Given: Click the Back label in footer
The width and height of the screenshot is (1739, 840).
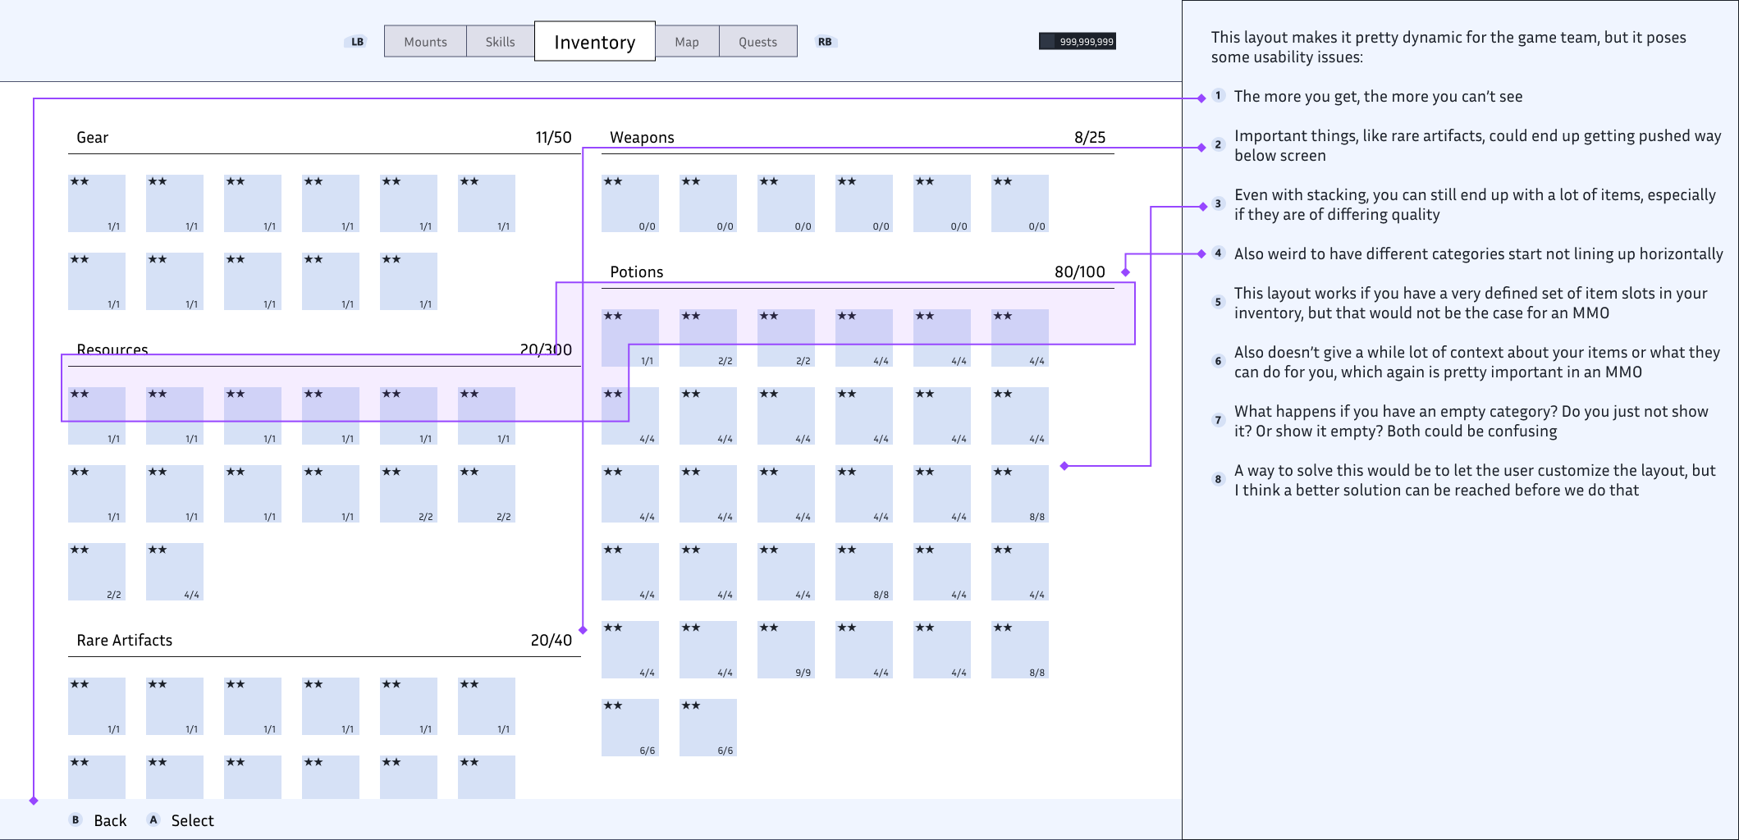Looking at the screenshot, I should click(110, 820).
